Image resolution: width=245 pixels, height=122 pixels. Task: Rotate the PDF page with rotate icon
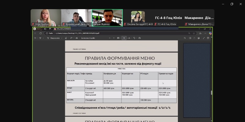[x=134, y=38]
